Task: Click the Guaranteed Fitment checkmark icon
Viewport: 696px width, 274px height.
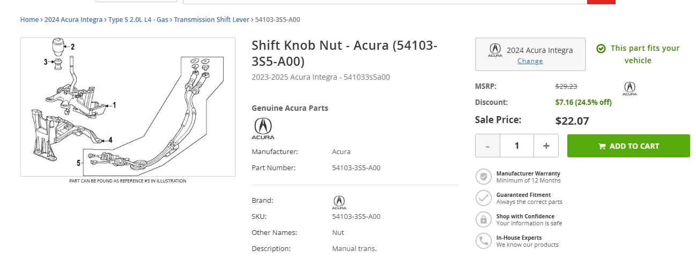Action: coord(484,198)
